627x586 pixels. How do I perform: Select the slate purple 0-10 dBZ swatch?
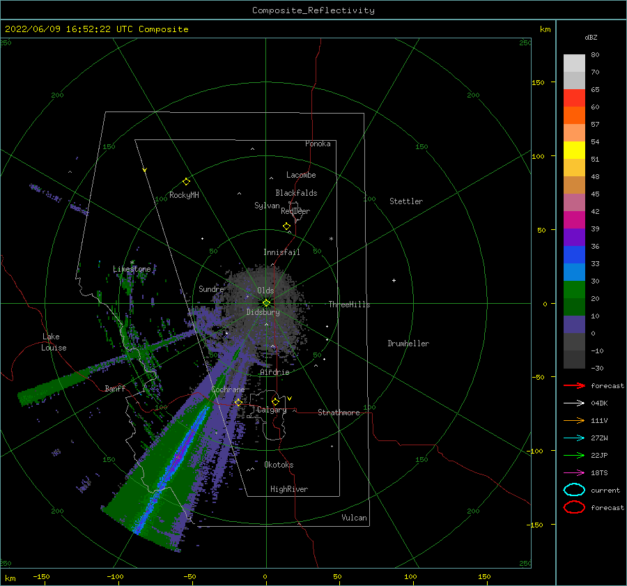point(574,325)
